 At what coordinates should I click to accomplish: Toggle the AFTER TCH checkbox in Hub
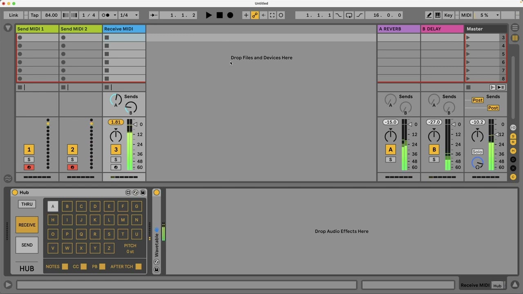point(139,267)
